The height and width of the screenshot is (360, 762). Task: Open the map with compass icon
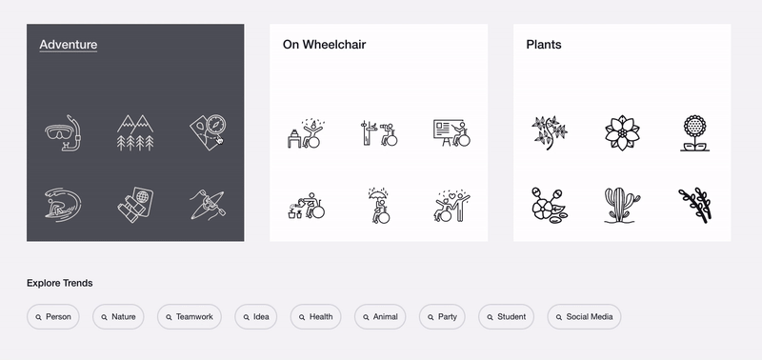(x=208, y=132)
